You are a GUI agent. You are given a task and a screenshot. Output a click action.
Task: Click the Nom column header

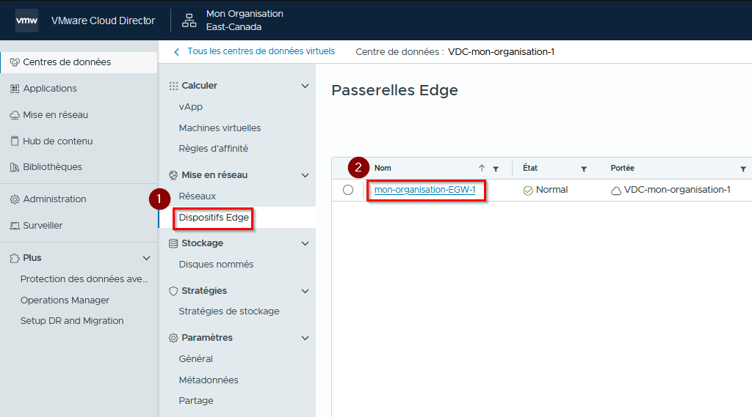383,168
